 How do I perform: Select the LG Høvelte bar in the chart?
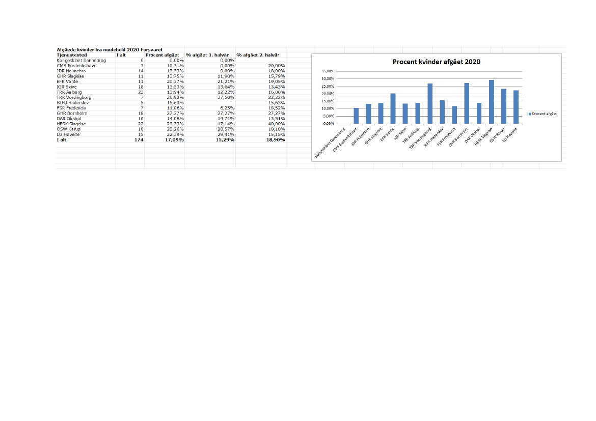pos(516,107)
